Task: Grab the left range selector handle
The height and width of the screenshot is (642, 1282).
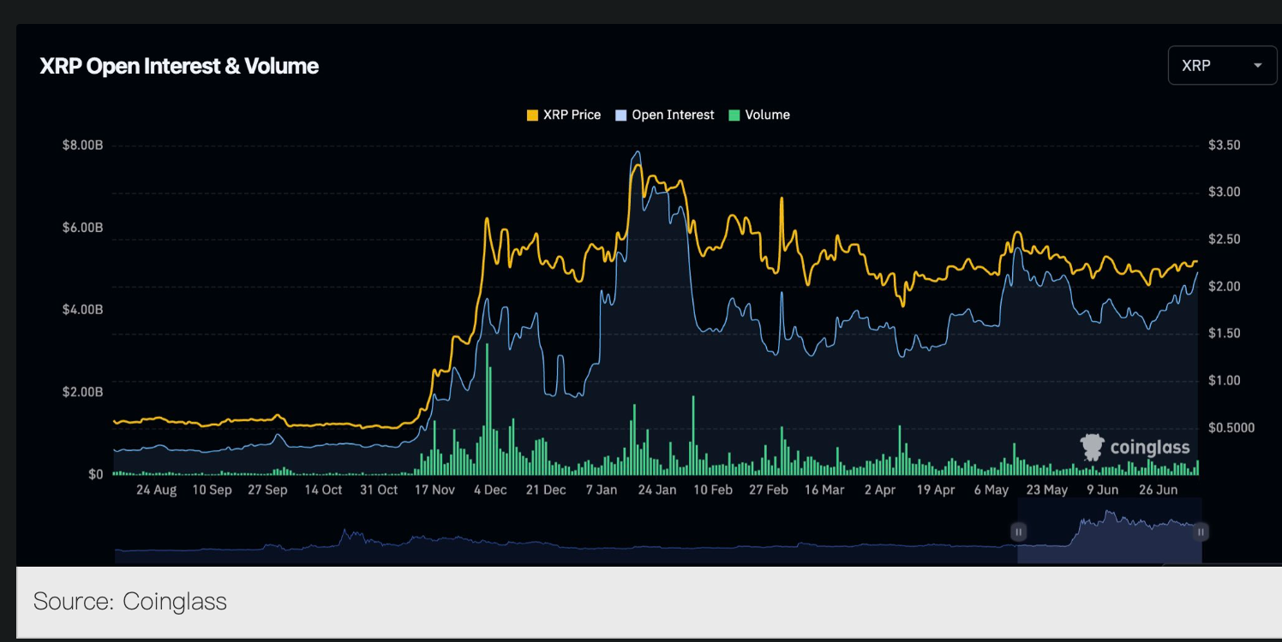Action: (1018, 532)
